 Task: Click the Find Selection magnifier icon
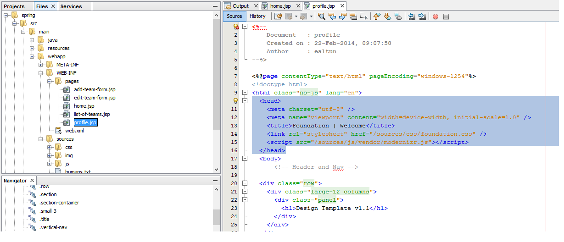[322, 16]
